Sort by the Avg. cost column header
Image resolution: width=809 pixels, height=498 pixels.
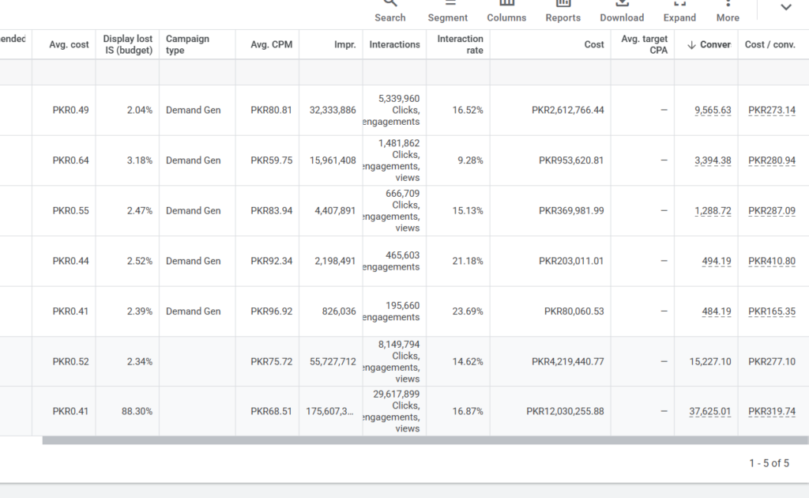pyautogui.click(x=70, y=44)
